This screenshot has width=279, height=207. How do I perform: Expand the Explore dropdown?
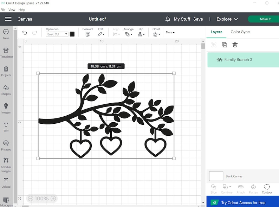tap(227, 19)
